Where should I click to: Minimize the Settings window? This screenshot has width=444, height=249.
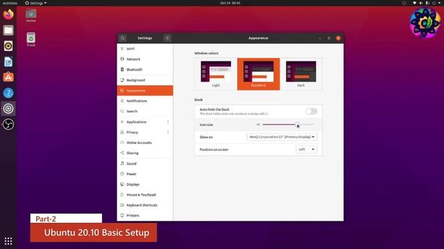(320, 38)
